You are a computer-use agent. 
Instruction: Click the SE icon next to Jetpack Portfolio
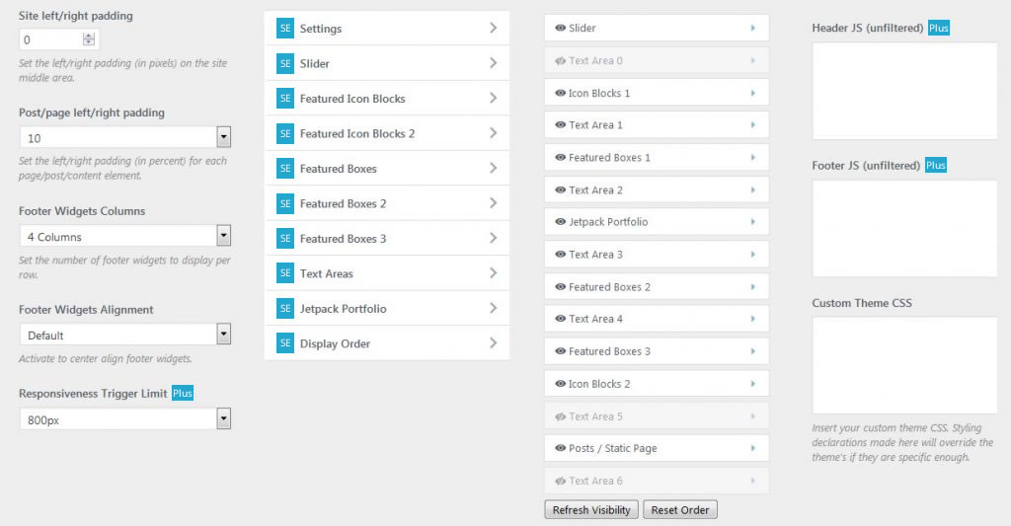point(285,308)
